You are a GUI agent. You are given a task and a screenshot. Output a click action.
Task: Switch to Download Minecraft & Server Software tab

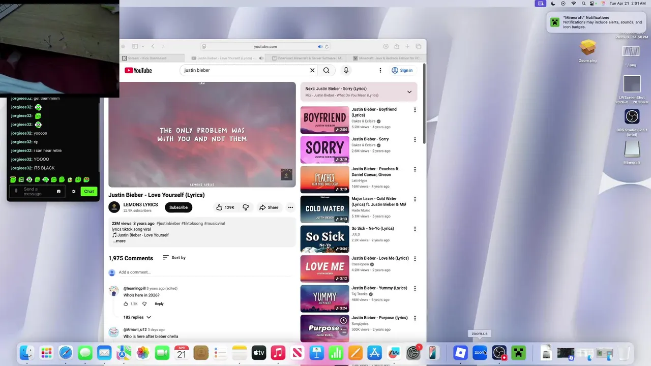307,58
